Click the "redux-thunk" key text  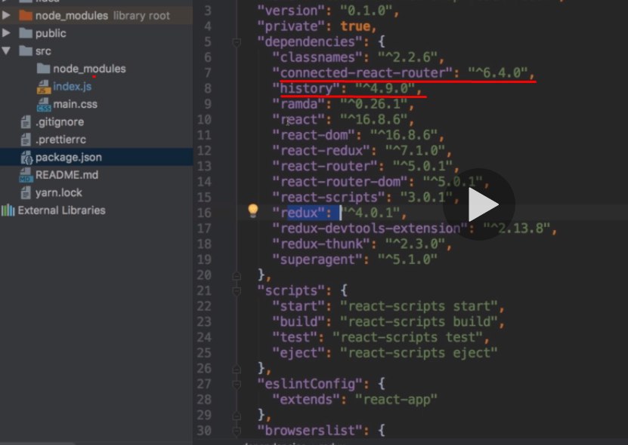(321, 244)
